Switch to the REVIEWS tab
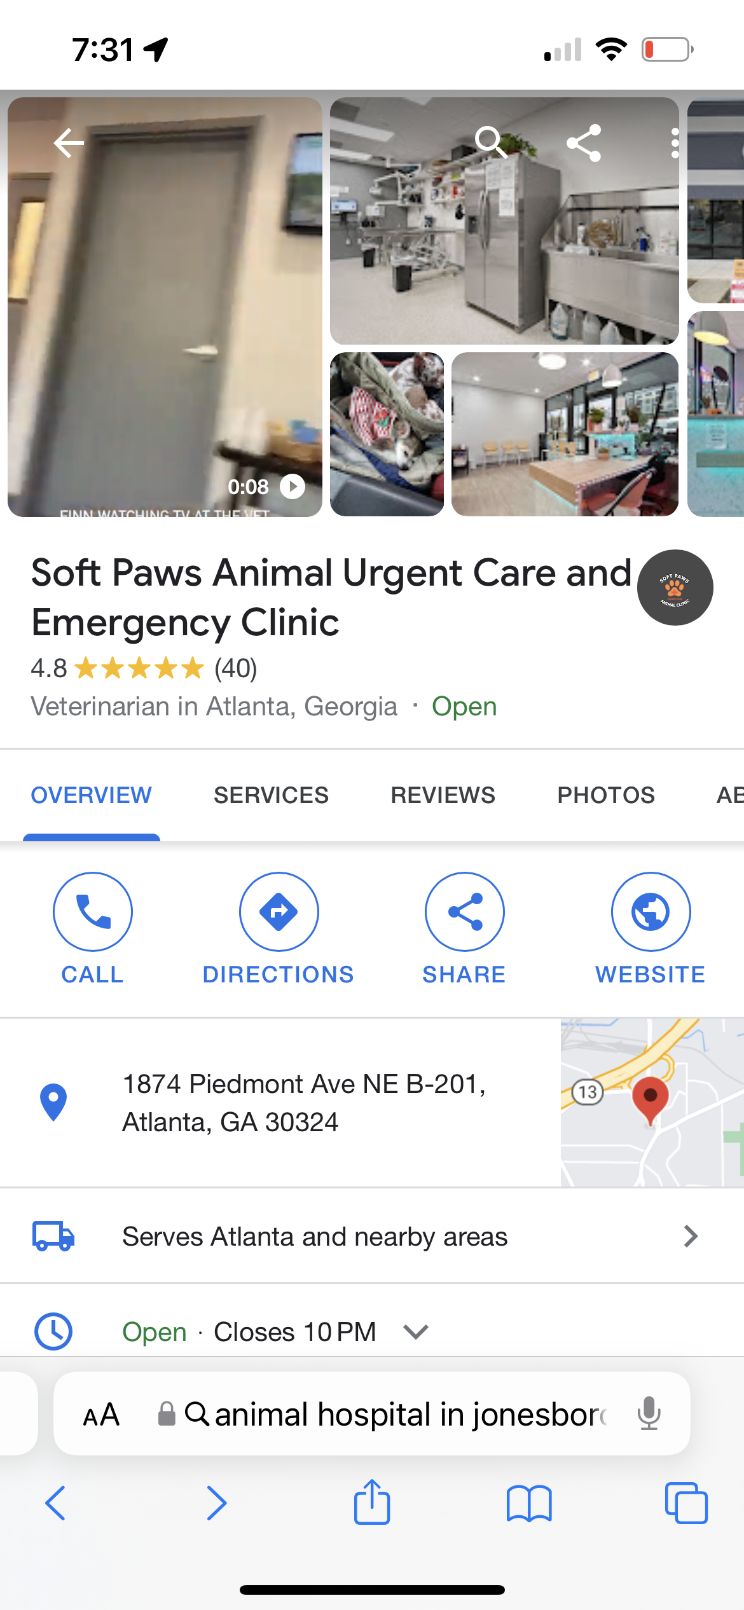This screenshot has width=744, height=1610. pyautogui.click(x=443, y=795)
